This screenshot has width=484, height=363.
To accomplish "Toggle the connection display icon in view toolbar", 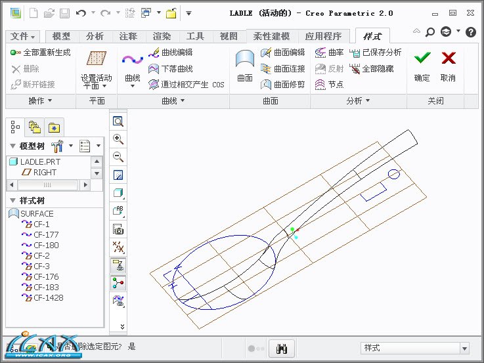I will pos(118,283).
